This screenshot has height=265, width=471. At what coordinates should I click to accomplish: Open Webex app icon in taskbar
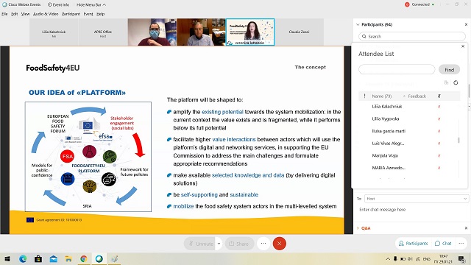coord(99,258)
